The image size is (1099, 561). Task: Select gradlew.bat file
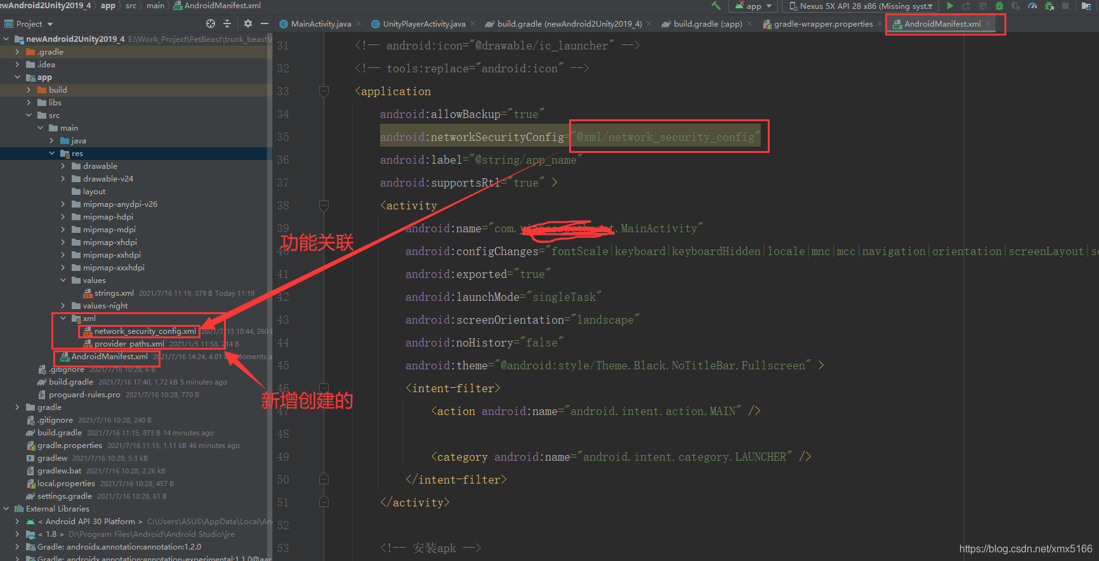tap(59, 471)
